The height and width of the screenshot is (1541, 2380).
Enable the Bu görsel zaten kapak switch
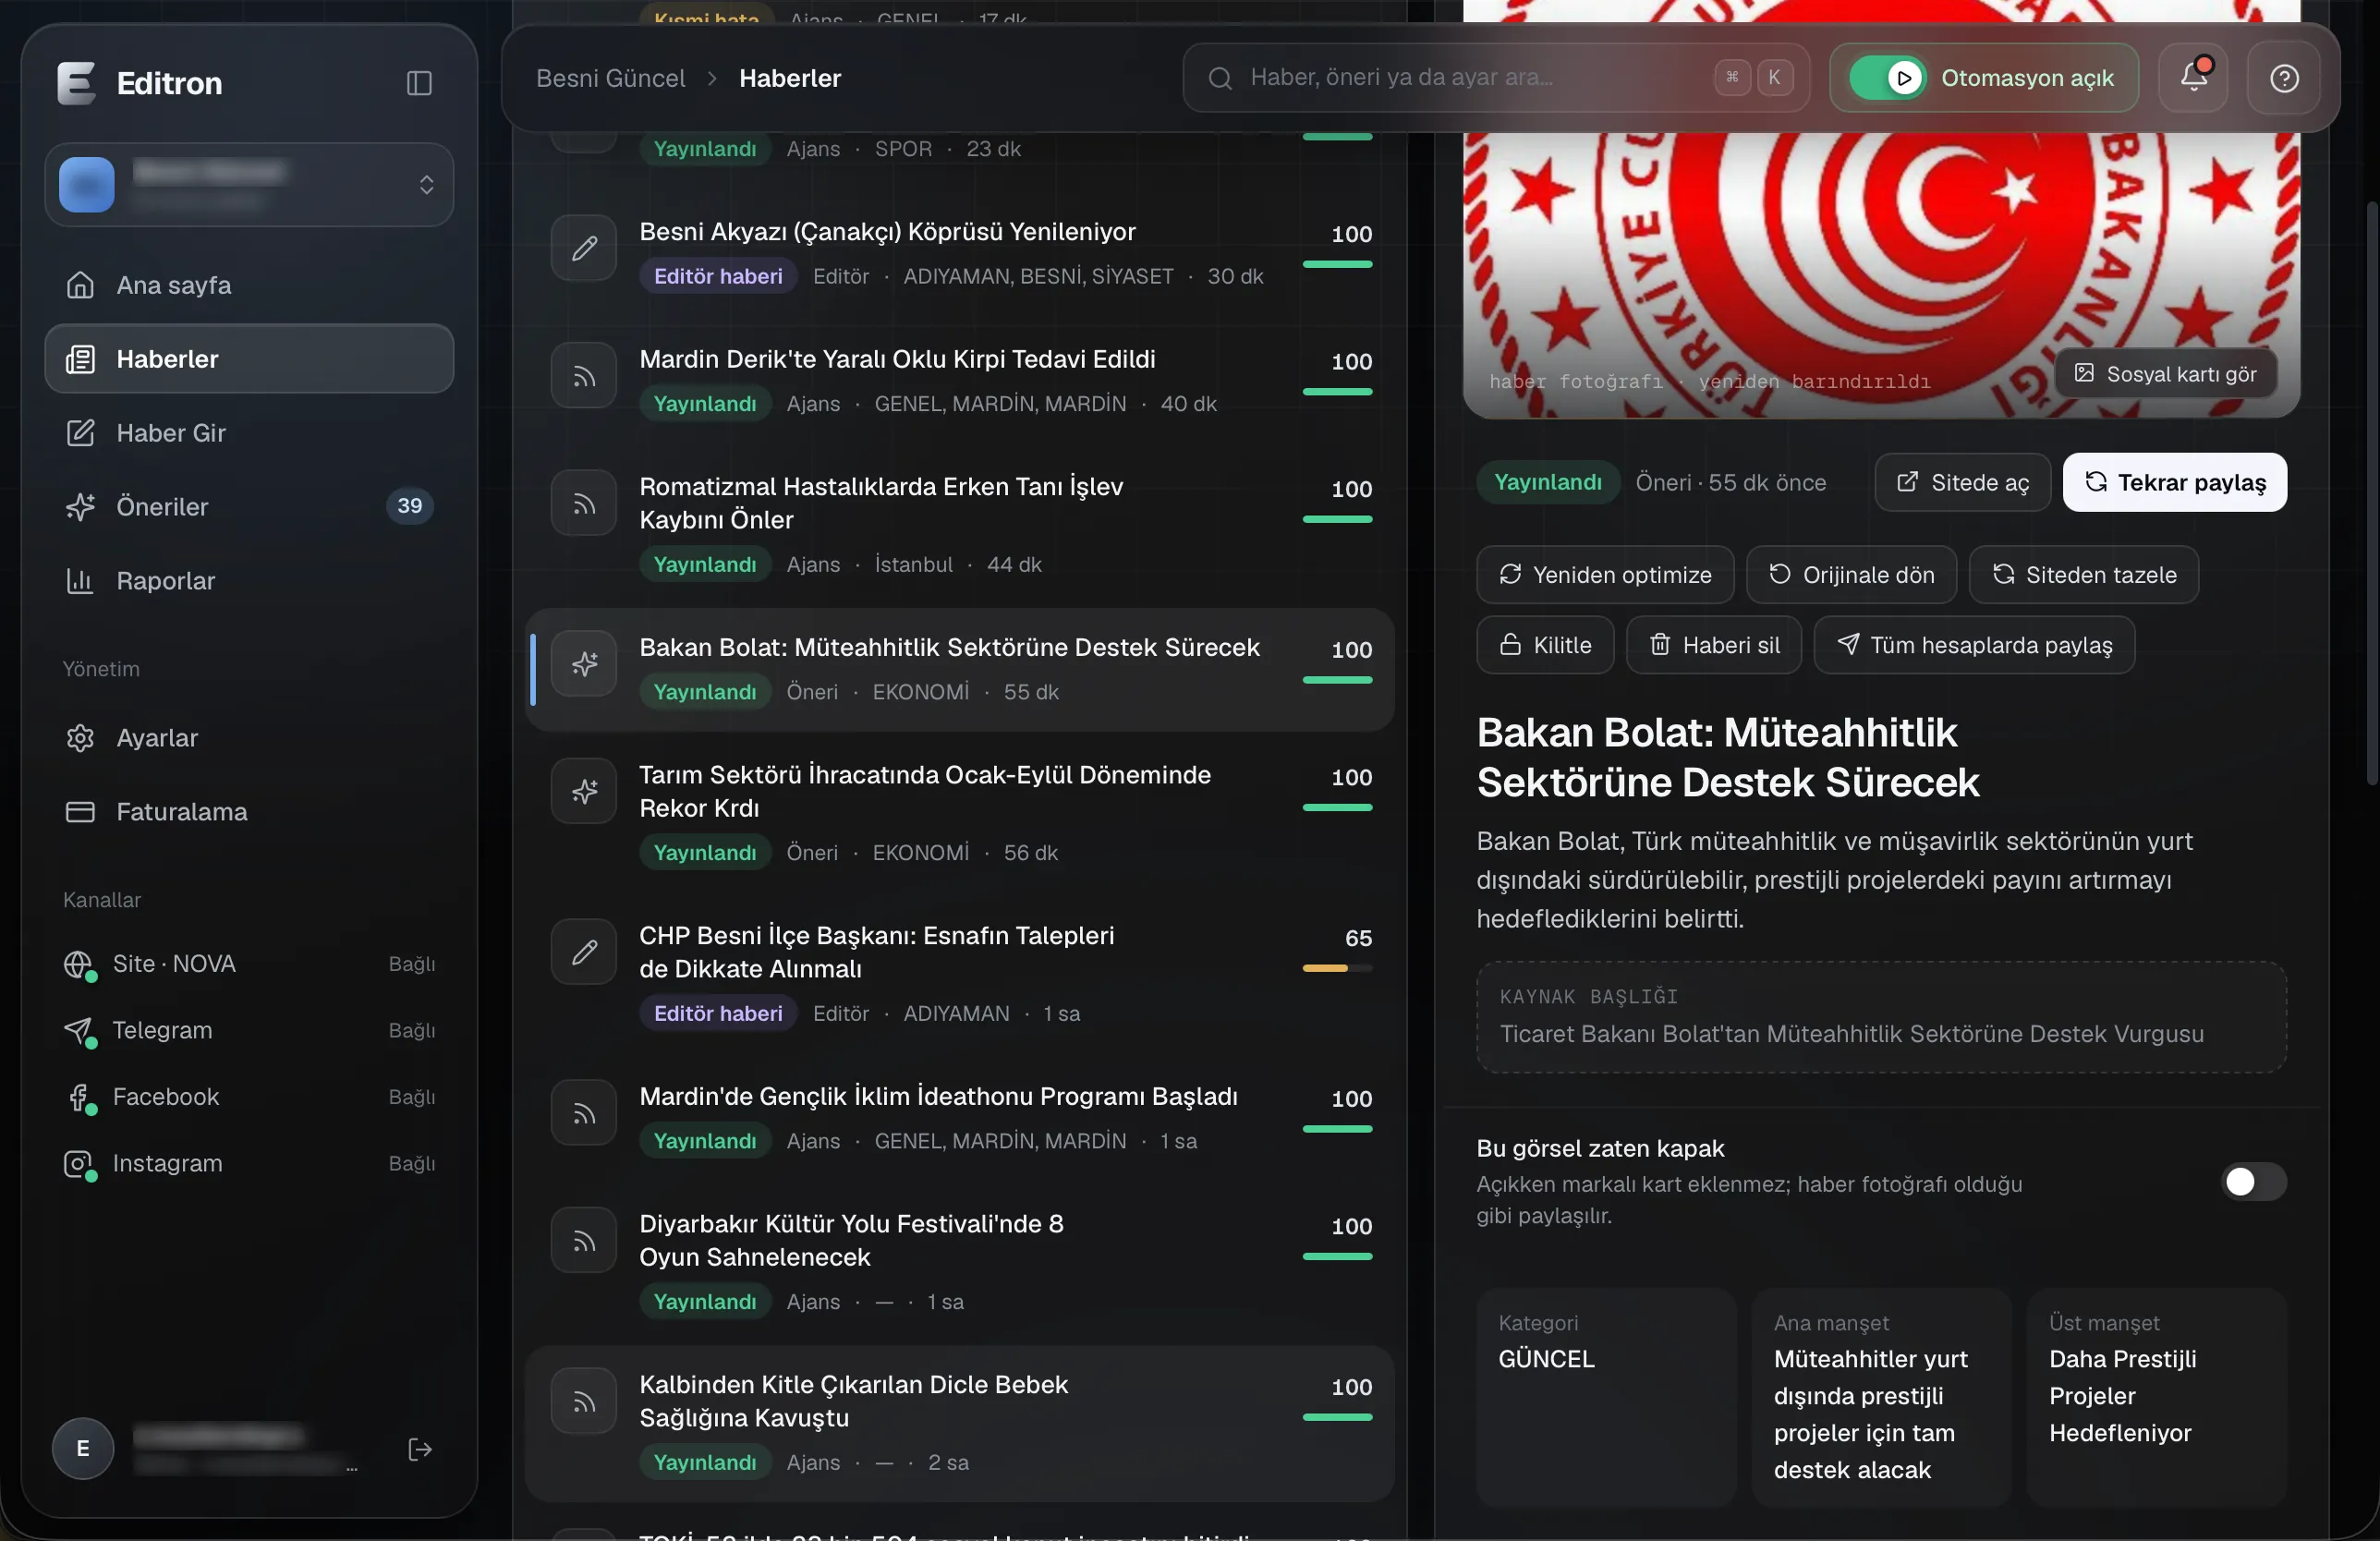click(x=2253, y=1182)
